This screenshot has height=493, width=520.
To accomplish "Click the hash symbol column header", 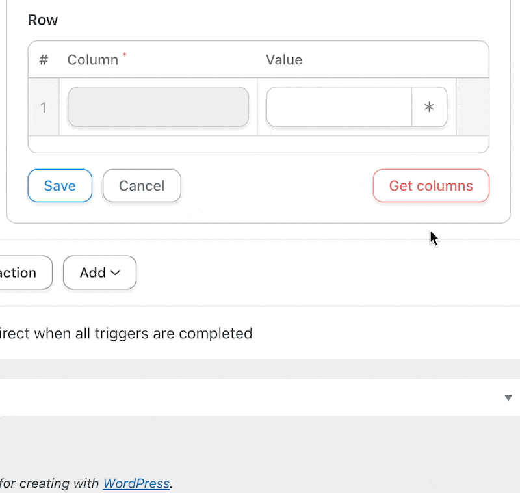I will pyautogui.click(x=43, y=59).
